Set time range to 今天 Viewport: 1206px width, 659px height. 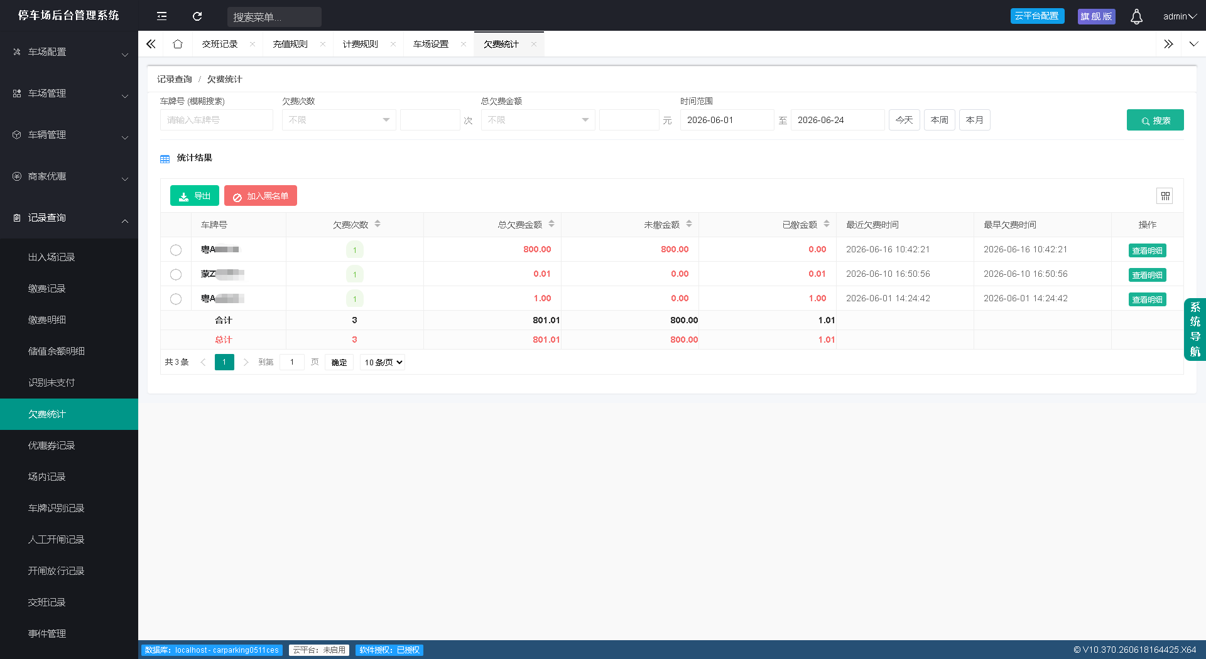pyautogui.click(x=905, y=120)
